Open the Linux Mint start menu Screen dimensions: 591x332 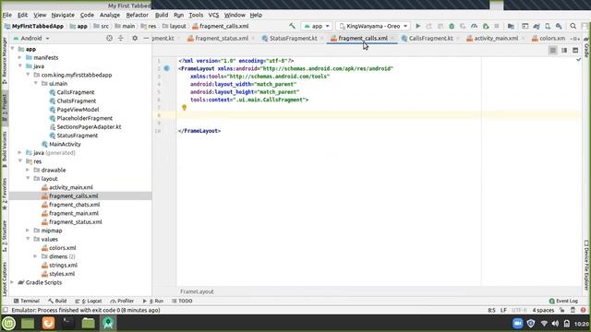[8, 323]
